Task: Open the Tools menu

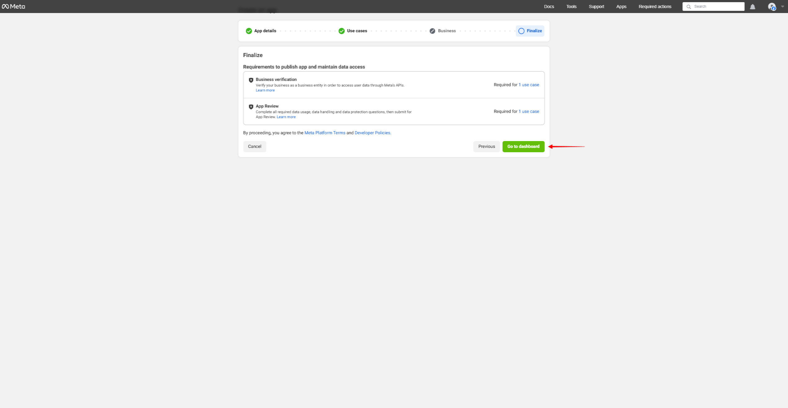Action: tap(571, 7)
